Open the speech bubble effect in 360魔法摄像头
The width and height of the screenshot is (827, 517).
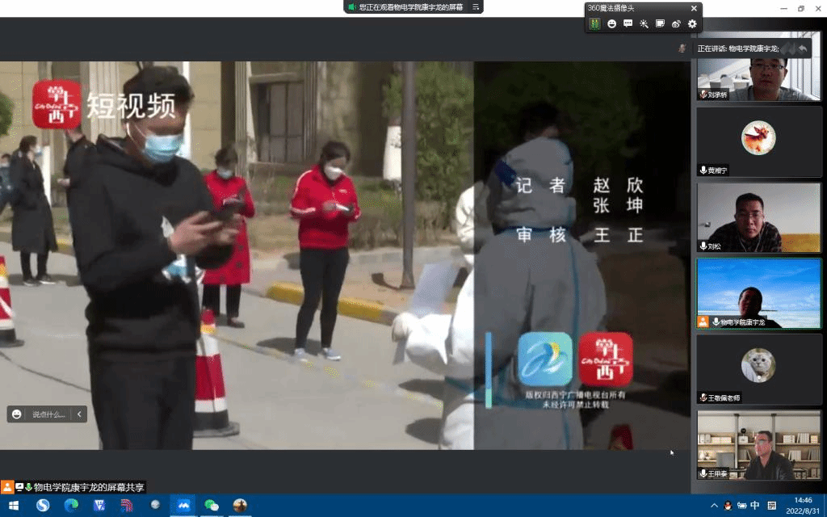coord(628,24)
